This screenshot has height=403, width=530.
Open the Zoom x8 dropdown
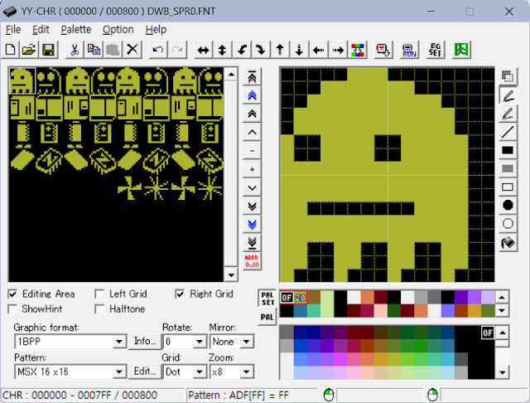[x=247, y=371]
